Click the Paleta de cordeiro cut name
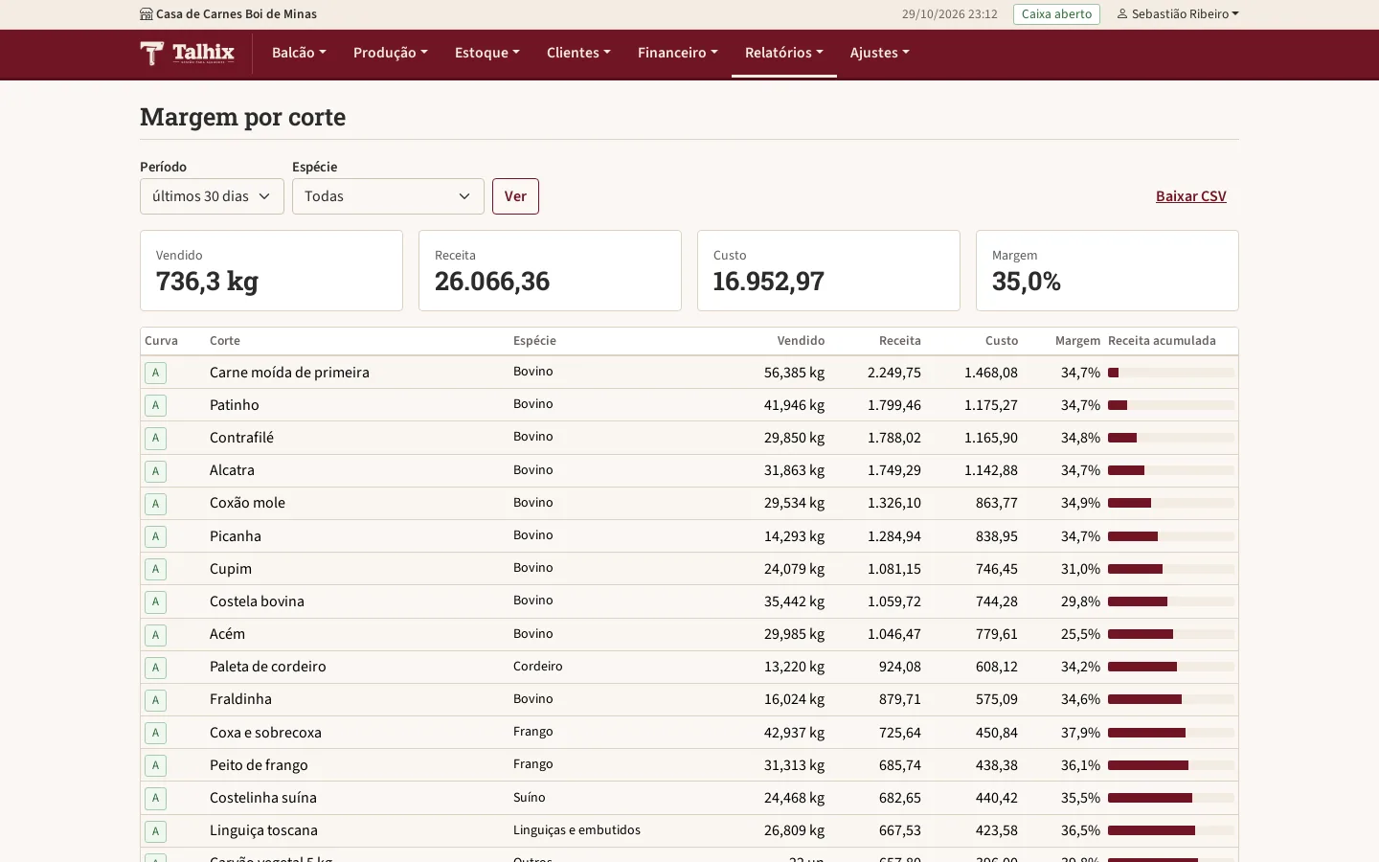The width and height of the screenshot is (1379, 862). point(268,667)
